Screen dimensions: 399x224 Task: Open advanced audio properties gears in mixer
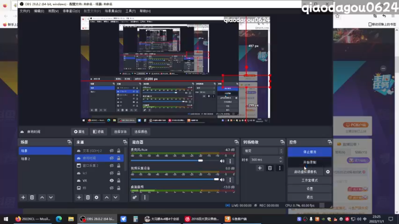135,197
